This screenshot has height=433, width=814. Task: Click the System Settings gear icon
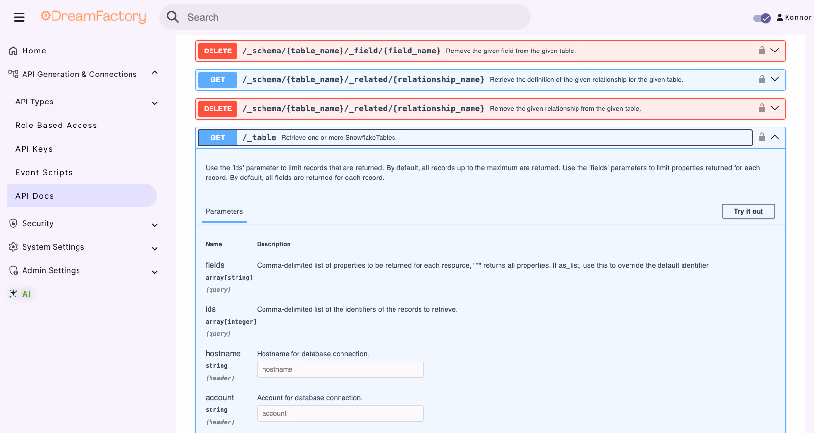click(13, 247)
